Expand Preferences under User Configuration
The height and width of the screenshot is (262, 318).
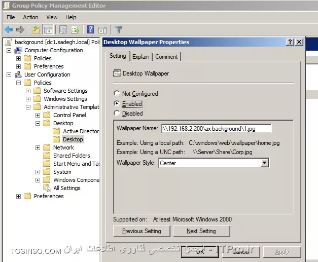pyautogui.click(x=18, y=196)
